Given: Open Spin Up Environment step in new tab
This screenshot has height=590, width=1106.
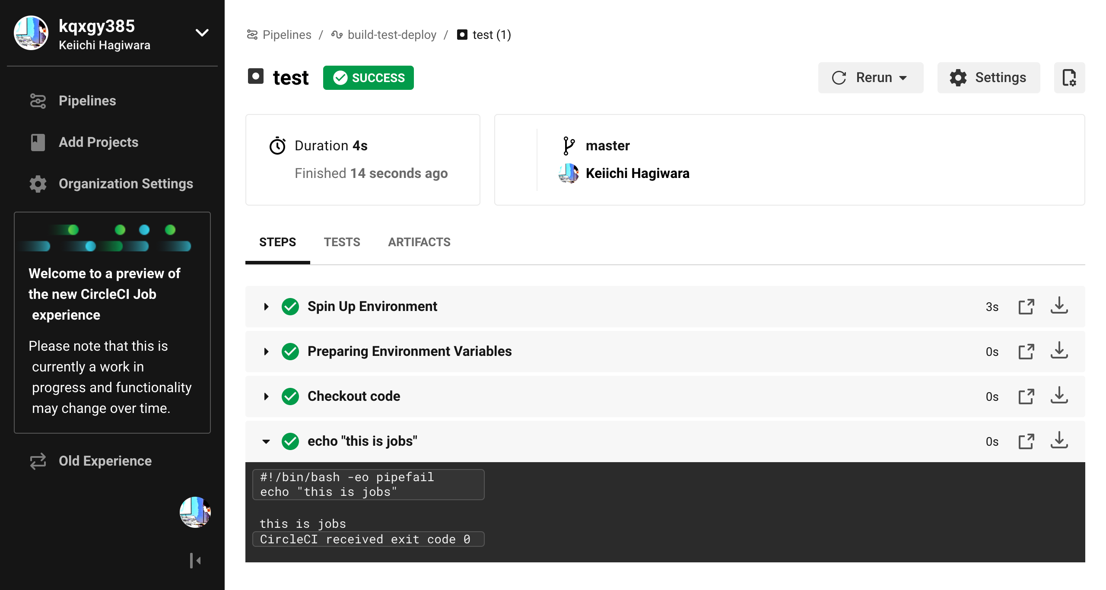Looking at the screenshot, I should [x=1027, y=306].
